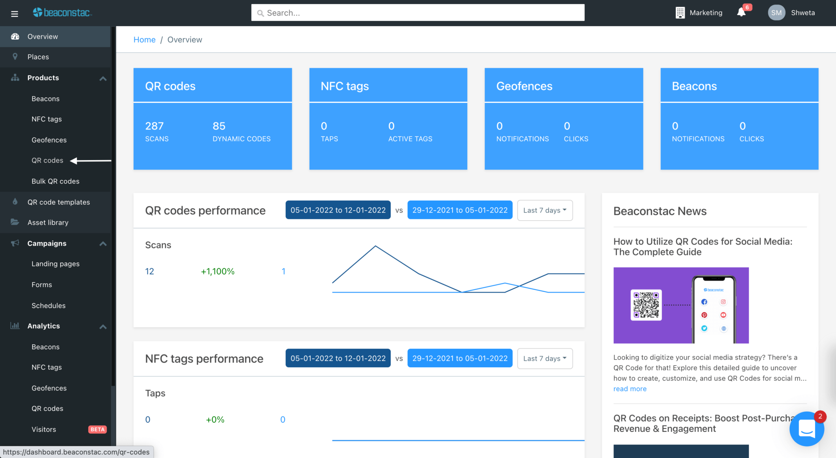Click the Home breadcrumb link

(145, 40)
